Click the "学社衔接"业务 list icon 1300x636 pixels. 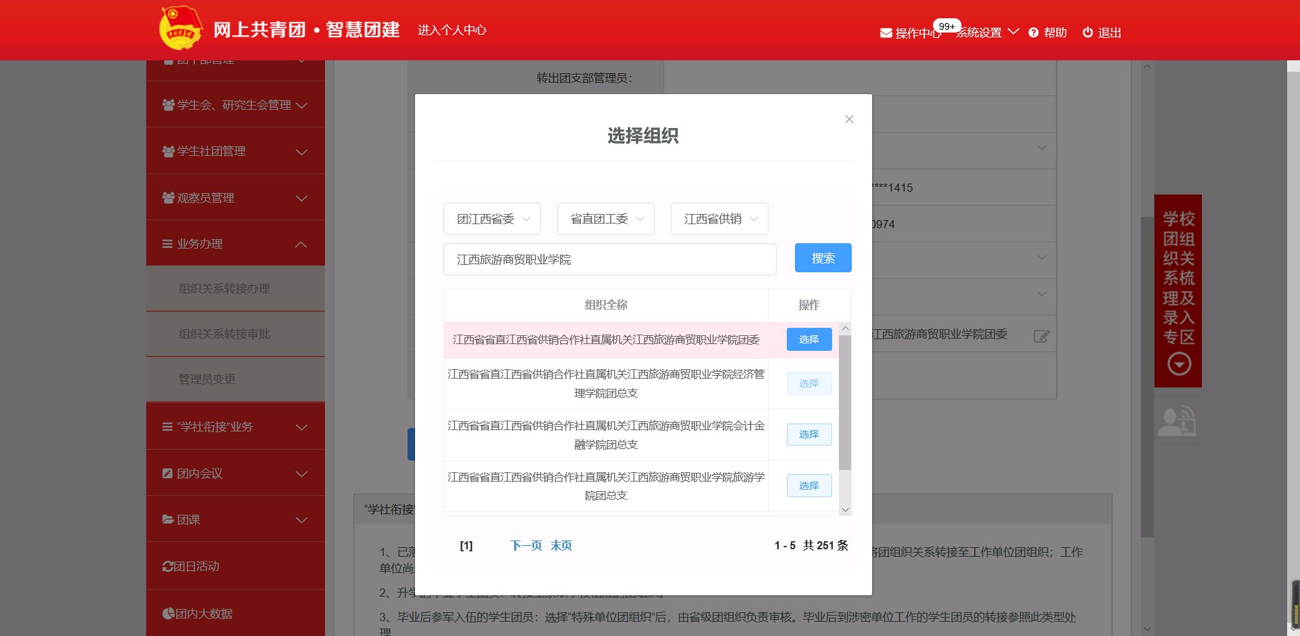[x=167, y=427]
